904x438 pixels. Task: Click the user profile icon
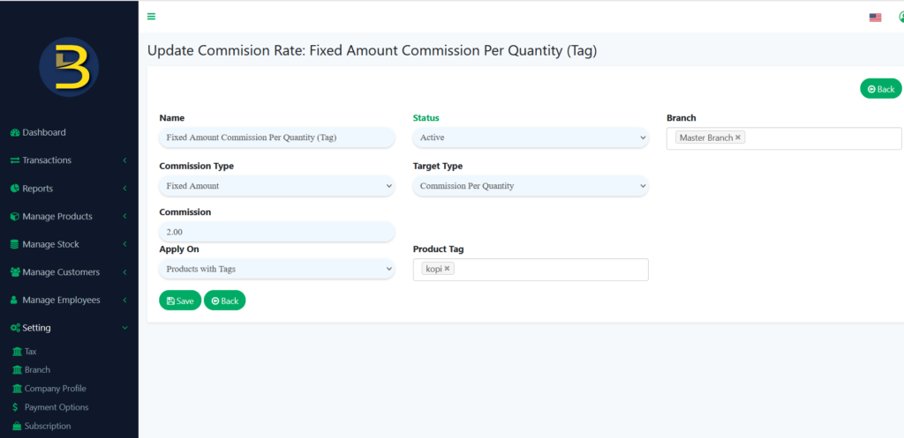900,17
